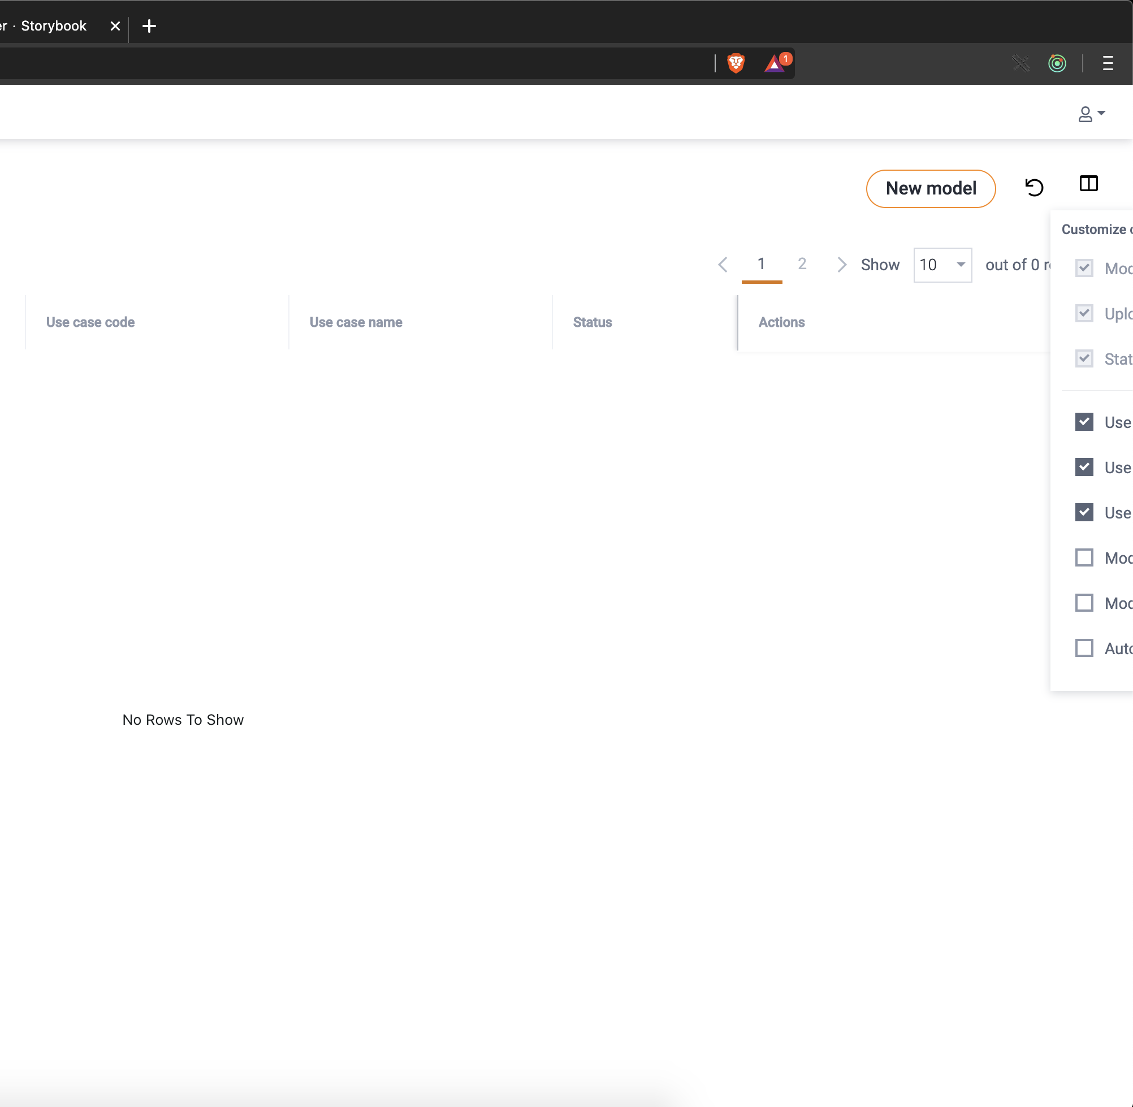Toggle the disabled Stat checkbox

pos(1084,358)
